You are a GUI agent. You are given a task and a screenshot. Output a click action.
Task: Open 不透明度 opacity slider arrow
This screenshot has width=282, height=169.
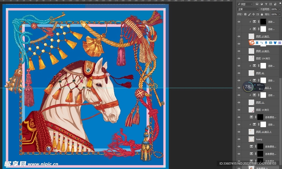(x=280, y=9)
